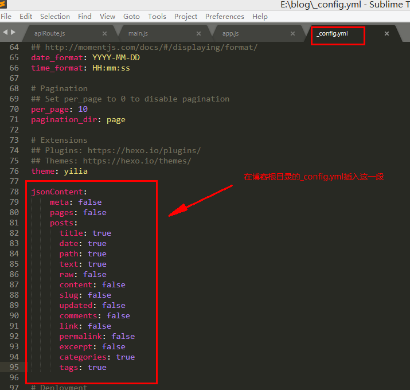Open the File menu
This screenshot has width=410, height=390.
[6, 17]
